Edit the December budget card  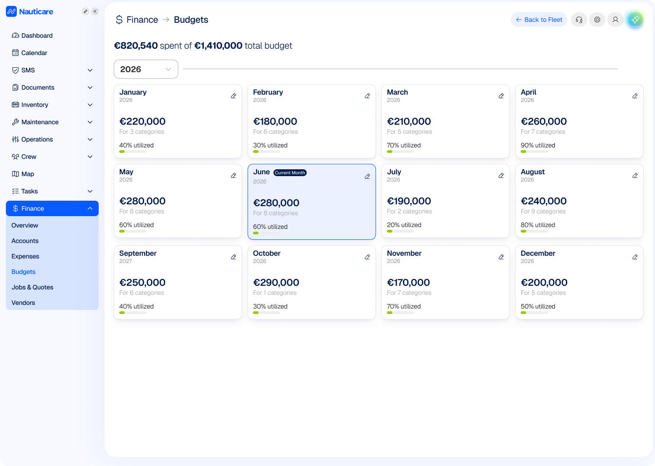(635, 257)
